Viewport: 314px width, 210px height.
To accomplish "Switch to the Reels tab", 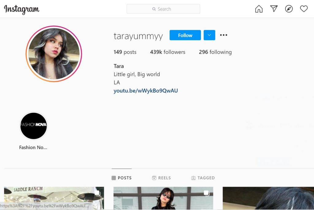I will pyautogui.click(x=161, y=178).
